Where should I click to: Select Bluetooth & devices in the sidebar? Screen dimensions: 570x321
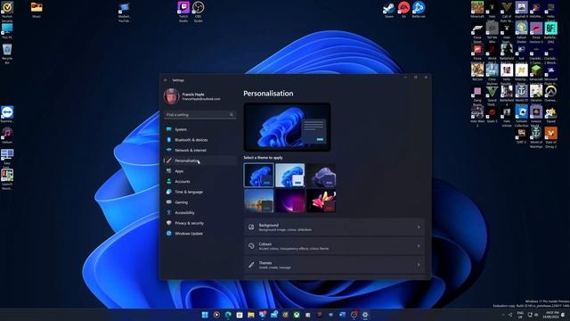199,140
